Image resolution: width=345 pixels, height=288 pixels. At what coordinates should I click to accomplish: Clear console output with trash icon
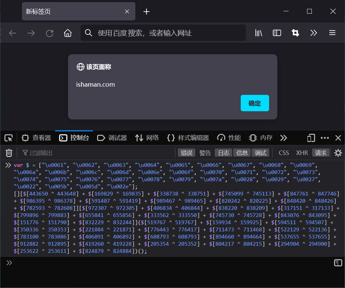pos(9,153)
